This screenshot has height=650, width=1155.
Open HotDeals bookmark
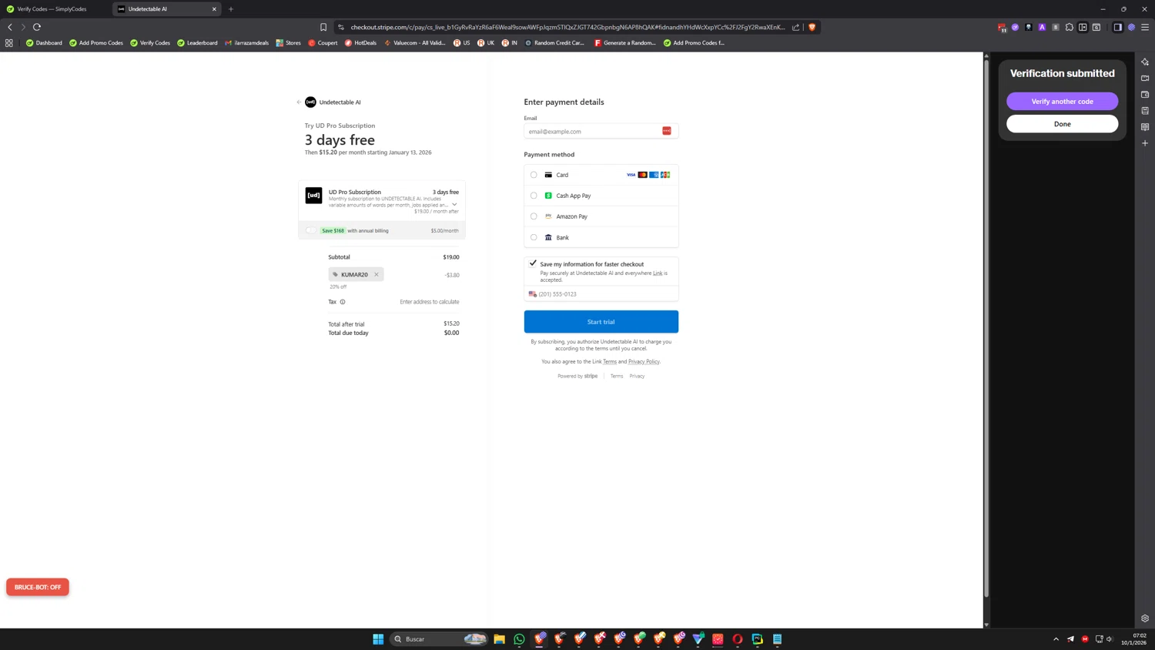point(360,43)
